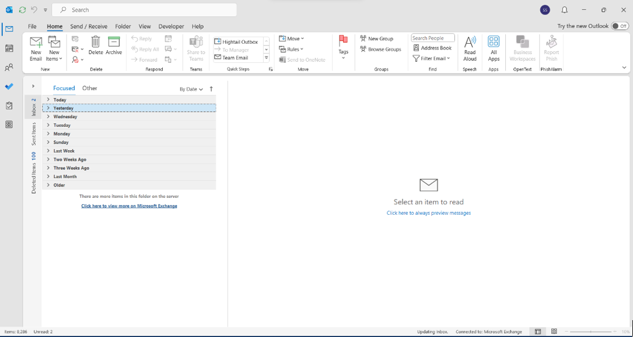Open the People contacts module

[9, 68]
